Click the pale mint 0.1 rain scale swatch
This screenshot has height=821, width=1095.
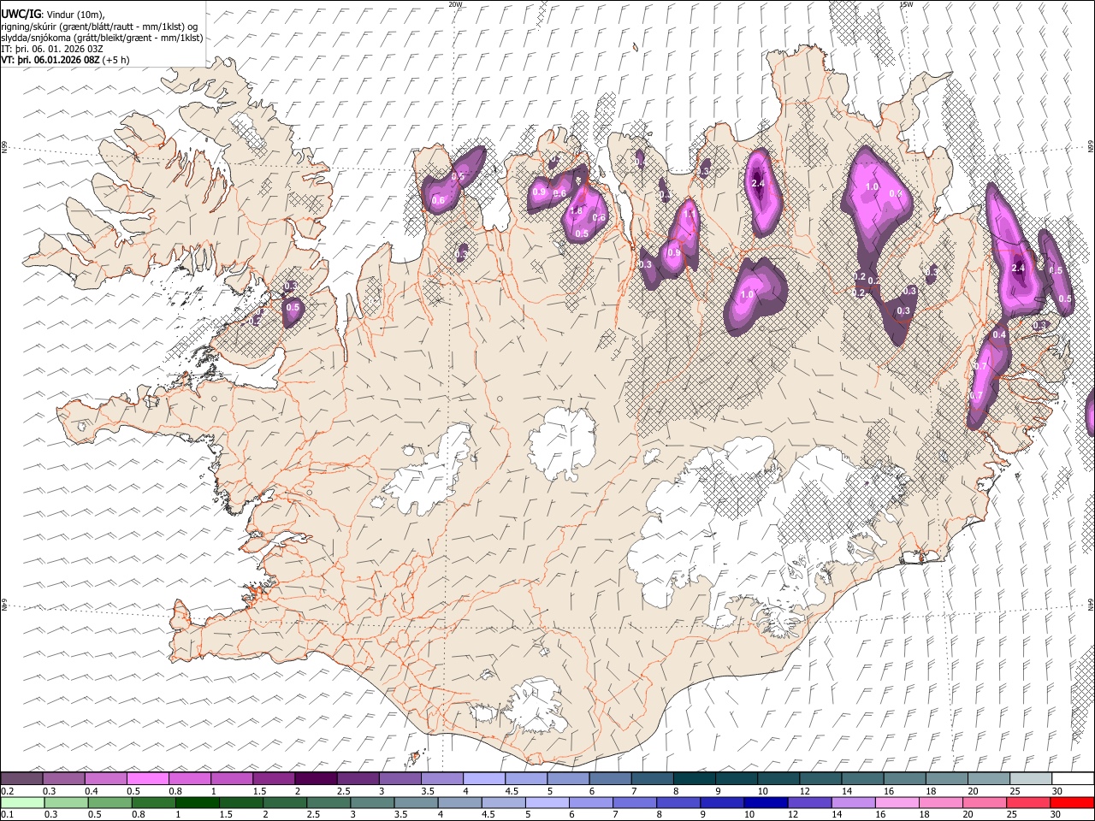pos(23,802)
